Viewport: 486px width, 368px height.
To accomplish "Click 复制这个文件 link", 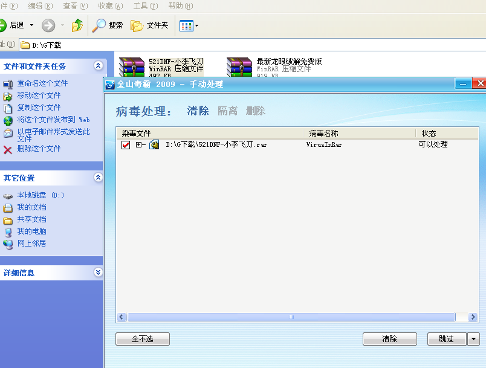I will tap(39, 108).
